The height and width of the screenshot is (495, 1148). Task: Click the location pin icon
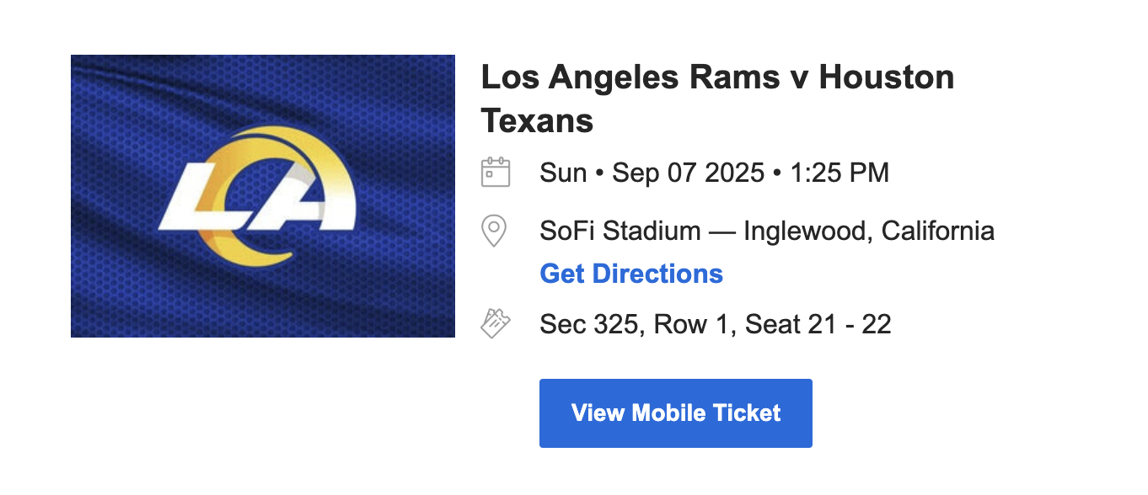coord(493,230)
